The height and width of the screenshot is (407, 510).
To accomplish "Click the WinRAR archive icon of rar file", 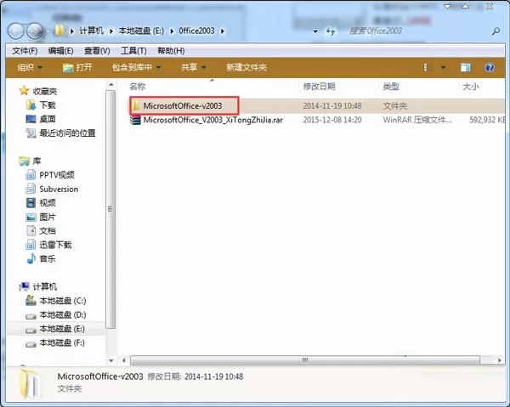I will [x=135, y=120].
